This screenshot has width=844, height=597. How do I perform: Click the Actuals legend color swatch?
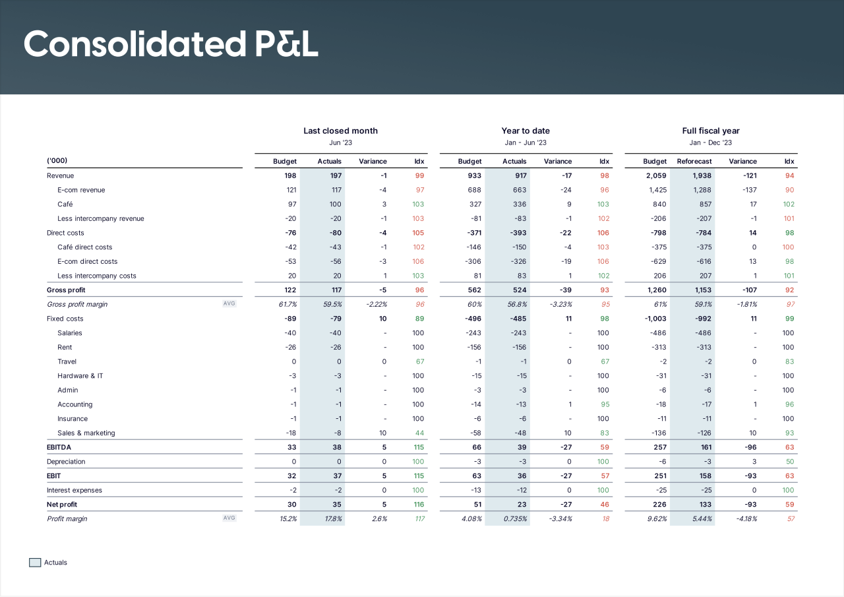pos(35,563)
